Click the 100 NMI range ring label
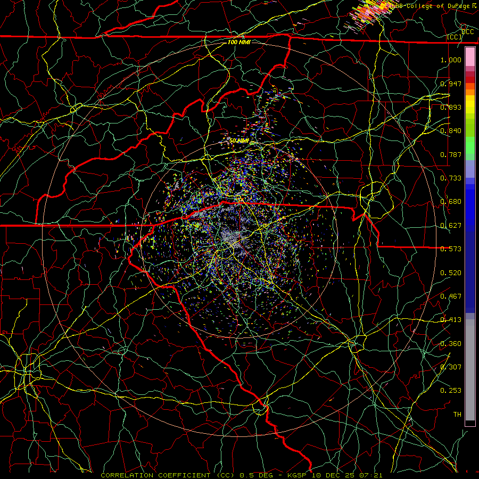479x479 pixels. [239, 42]
